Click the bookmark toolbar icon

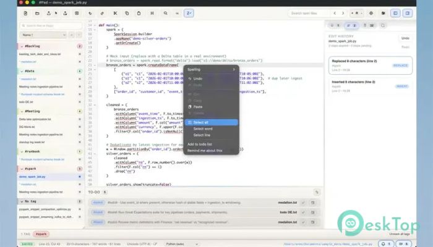(152, 13)
